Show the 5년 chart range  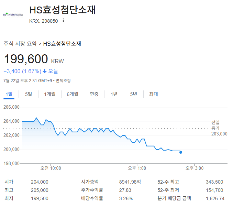[x=133, y=94]
